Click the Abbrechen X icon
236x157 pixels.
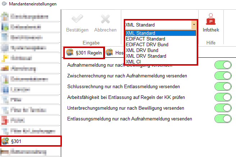pos(105,19)
